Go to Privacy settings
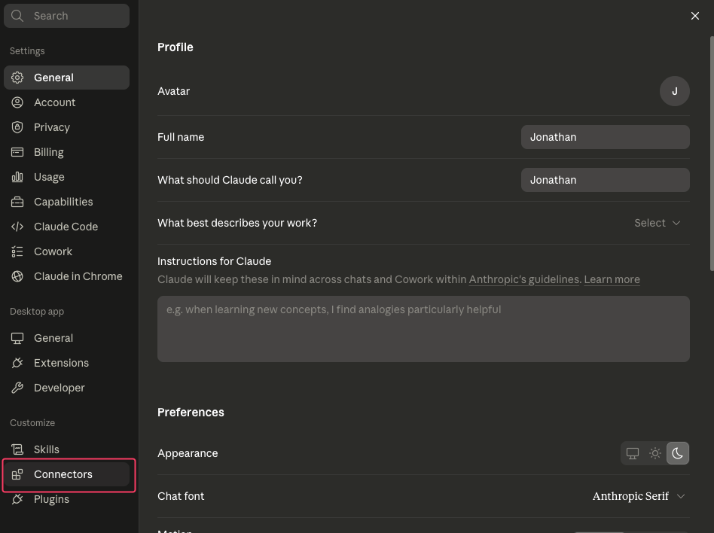 [66, 127]
